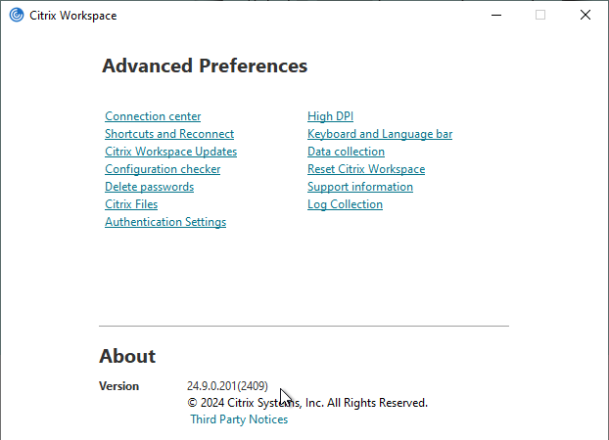Click the Data collection link
This screenshot has width=609, height=440.
pos(346,152)
